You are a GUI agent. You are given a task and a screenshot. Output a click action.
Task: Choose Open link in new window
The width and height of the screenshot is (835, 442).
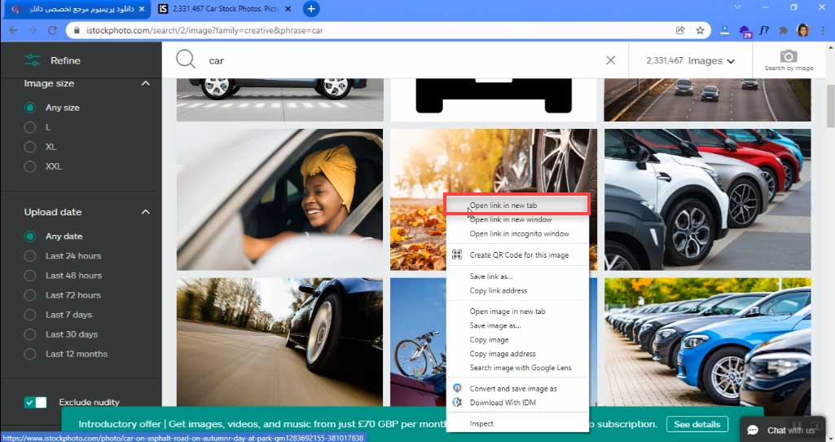pyautogui.click(x=517, y=219)
